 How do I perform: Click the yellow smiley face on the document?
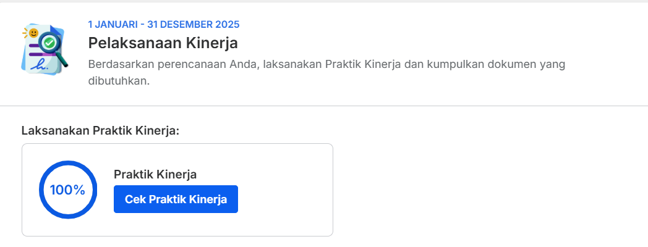33,33
